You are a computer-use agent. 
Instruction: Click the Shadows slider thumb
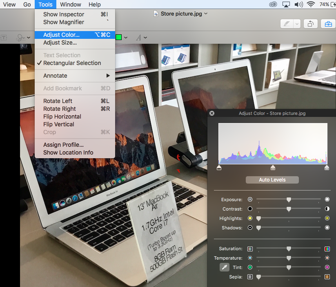(259, 228)
